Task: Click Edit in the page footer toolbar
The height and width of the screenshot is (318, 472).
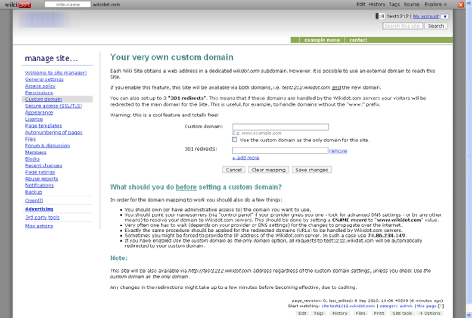Action: (x=302, y=313)
